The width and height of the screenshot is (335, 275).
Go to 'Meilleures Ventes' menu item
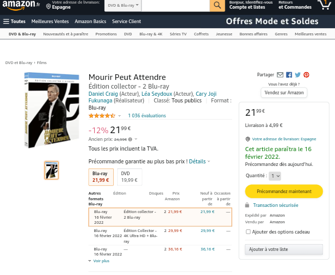click(x=50, y=22)
